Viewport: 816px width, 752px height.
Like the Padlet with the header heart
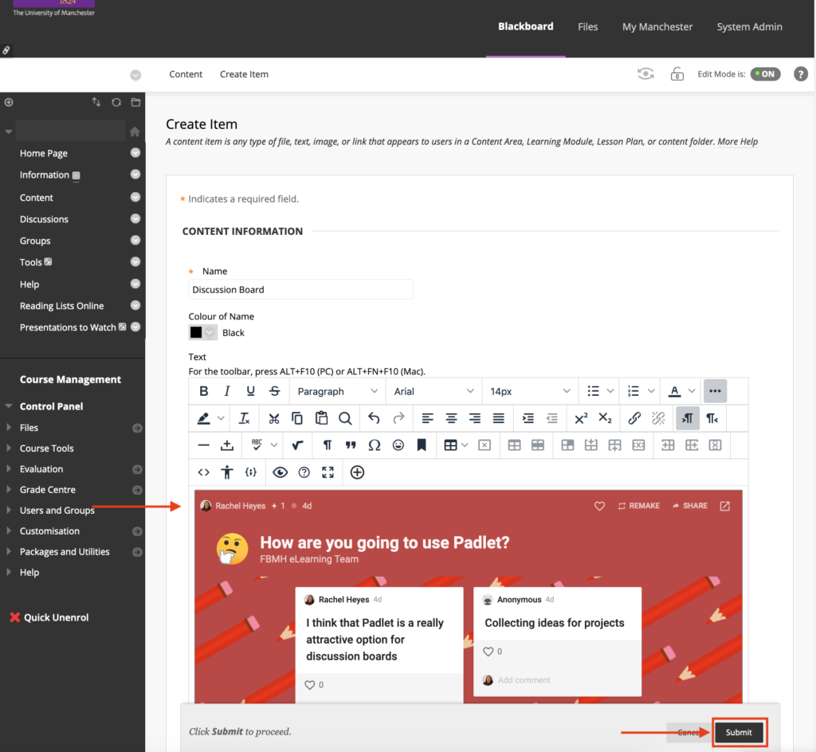[599, 506]
